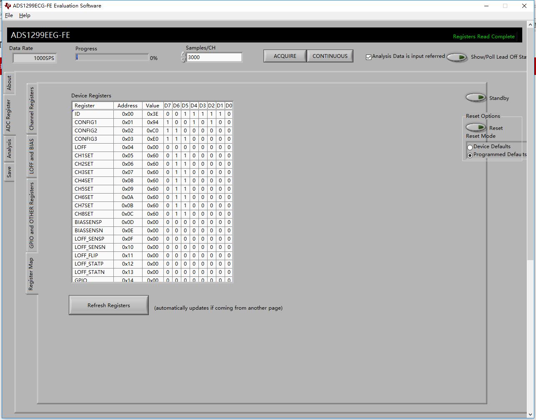Click the D7 column header
This screenshot has height=420, width=536.
(x=168, y=105)
